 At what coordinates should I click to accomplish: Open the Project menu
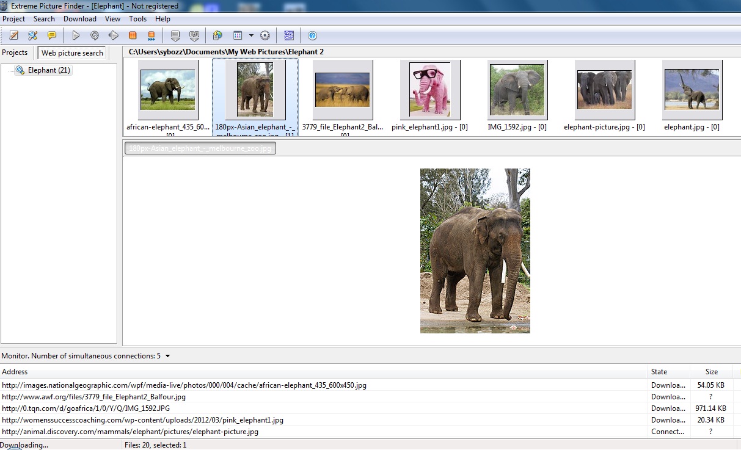tap(14, 19)
